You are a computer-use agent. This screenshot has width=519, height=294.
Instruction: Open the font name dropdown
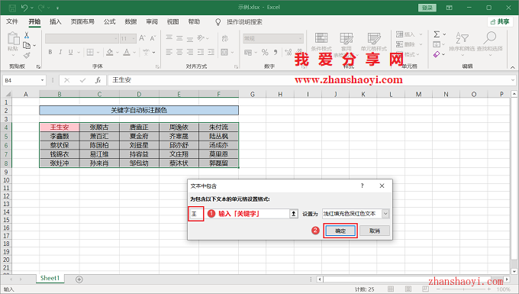click(116, 38)
